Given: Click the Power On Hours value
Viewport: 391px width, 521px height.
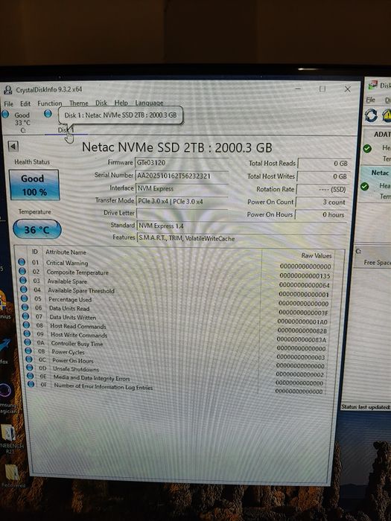Looking at the screenshot, I should click(321, 214).
